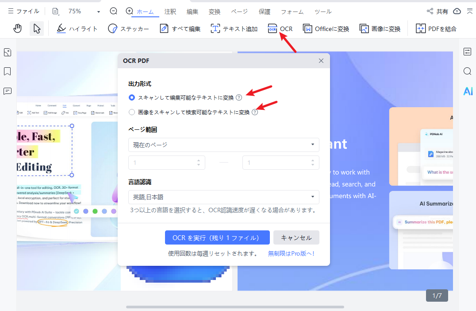Click the end page number field
476x311 pixels.
281,163
